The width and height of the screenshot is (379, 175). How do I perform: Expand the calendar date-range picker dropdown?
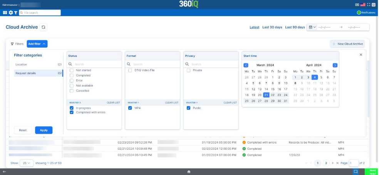point(312,27)
